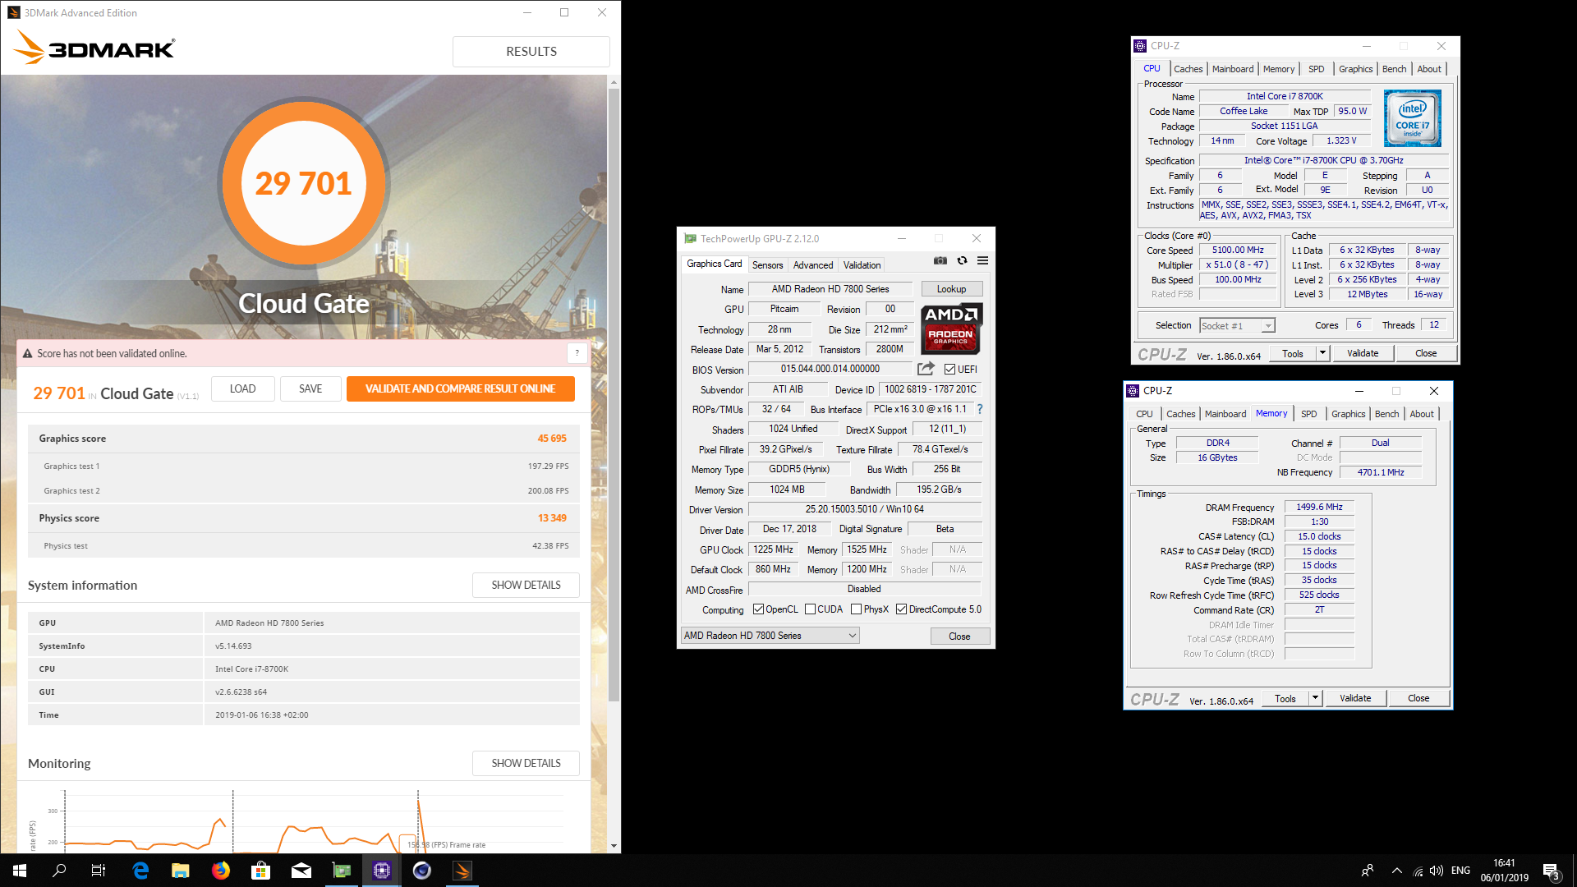Open the Mail app from the taskbar
Screen dimensions: 1577x887
(x=301, y=871)
